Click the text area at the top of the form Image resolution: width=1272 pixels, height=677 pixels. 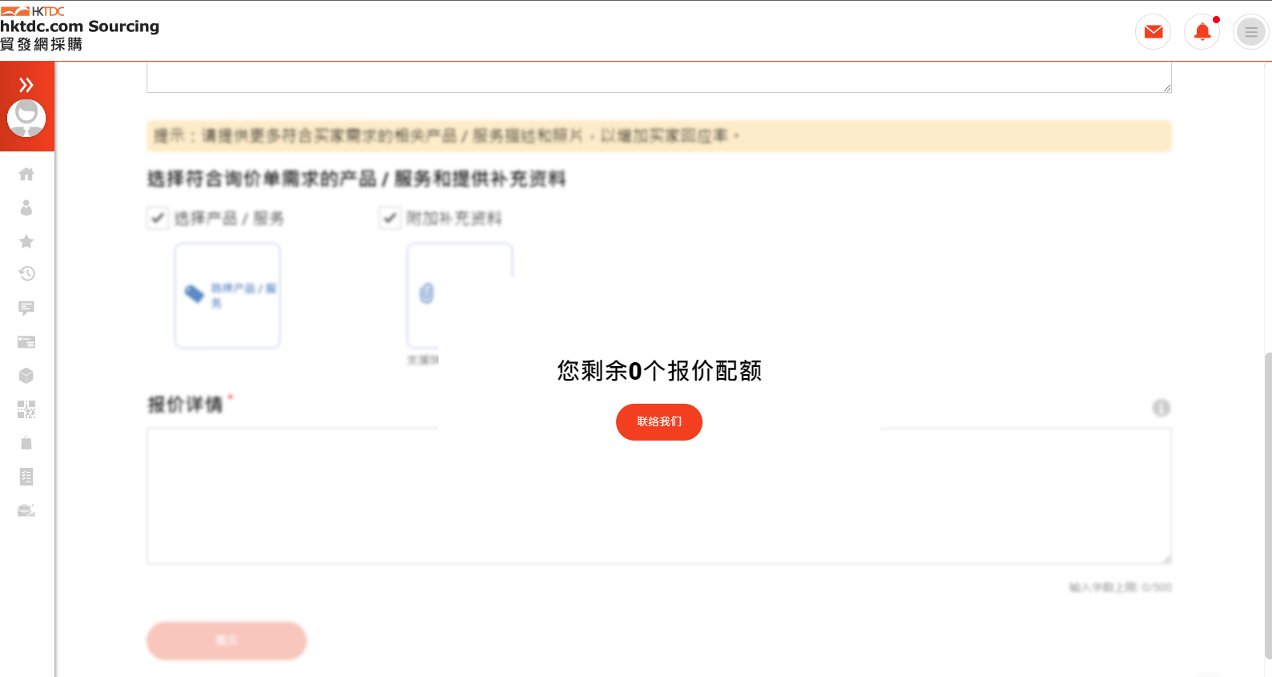coord(658,78)
